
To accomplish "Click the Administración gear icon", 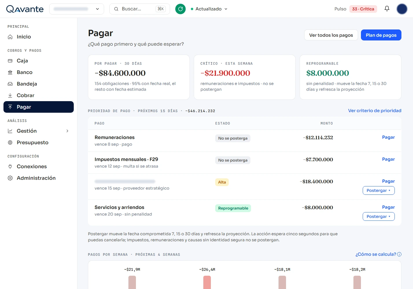I will coord(10,178).
